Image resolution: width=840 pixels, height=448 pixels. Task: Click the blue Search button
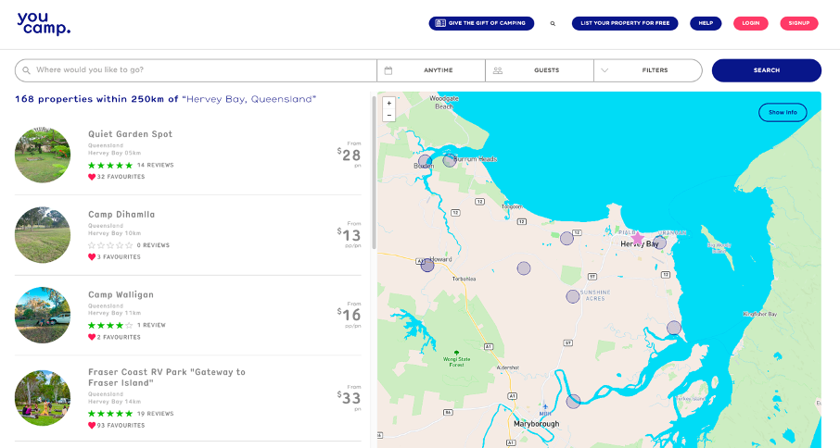click(766, 70)
